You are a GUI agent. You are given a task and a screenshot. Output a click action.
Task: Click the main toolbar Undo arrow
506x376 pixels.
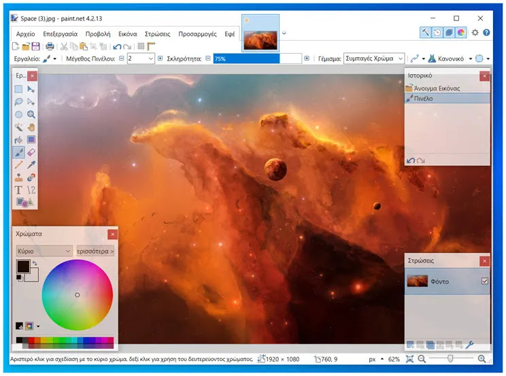(117, 47)
